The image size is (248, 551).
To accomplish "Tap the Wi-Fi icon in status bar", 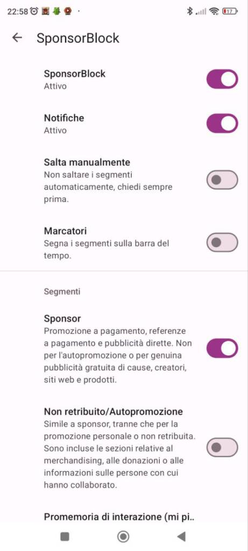I will click(x=214, y=11).
